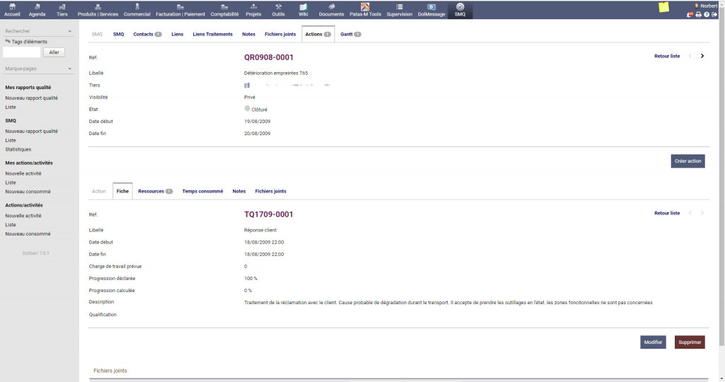Viewport: 725px width, 382px height.
Task: Open the Accueil home module
Action: 12,10
